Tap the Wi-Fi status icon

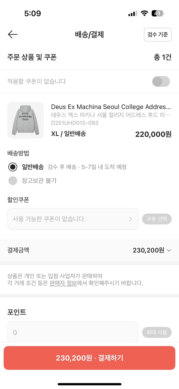(144, 13)
